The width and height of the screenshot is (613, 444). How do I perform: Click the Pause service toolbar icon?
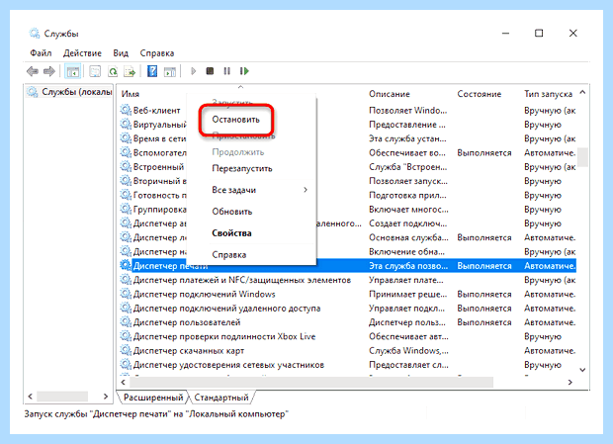226,71
